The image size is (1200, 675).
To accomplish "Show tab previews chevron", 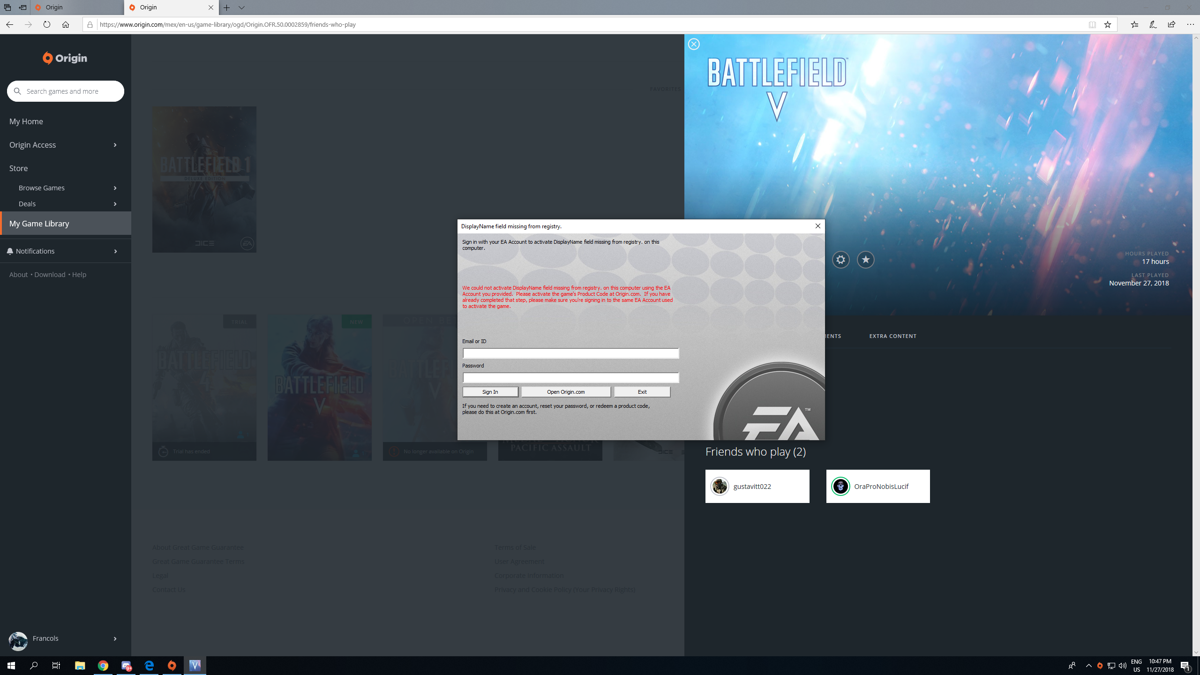I will (241, 7).
